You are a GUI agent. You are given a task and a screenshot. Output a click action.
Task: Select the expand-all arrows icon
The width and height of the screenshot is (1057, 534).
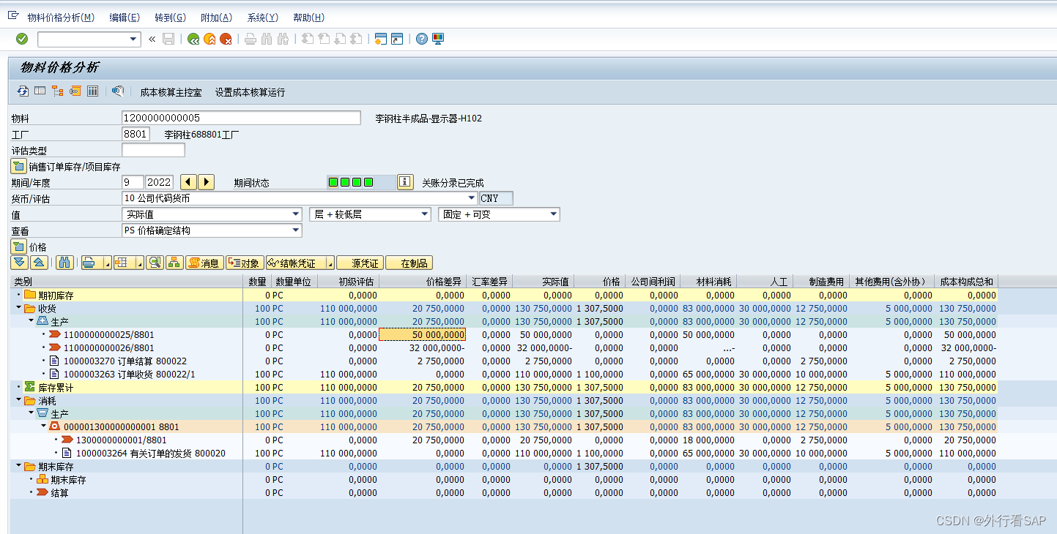[19, 263]
